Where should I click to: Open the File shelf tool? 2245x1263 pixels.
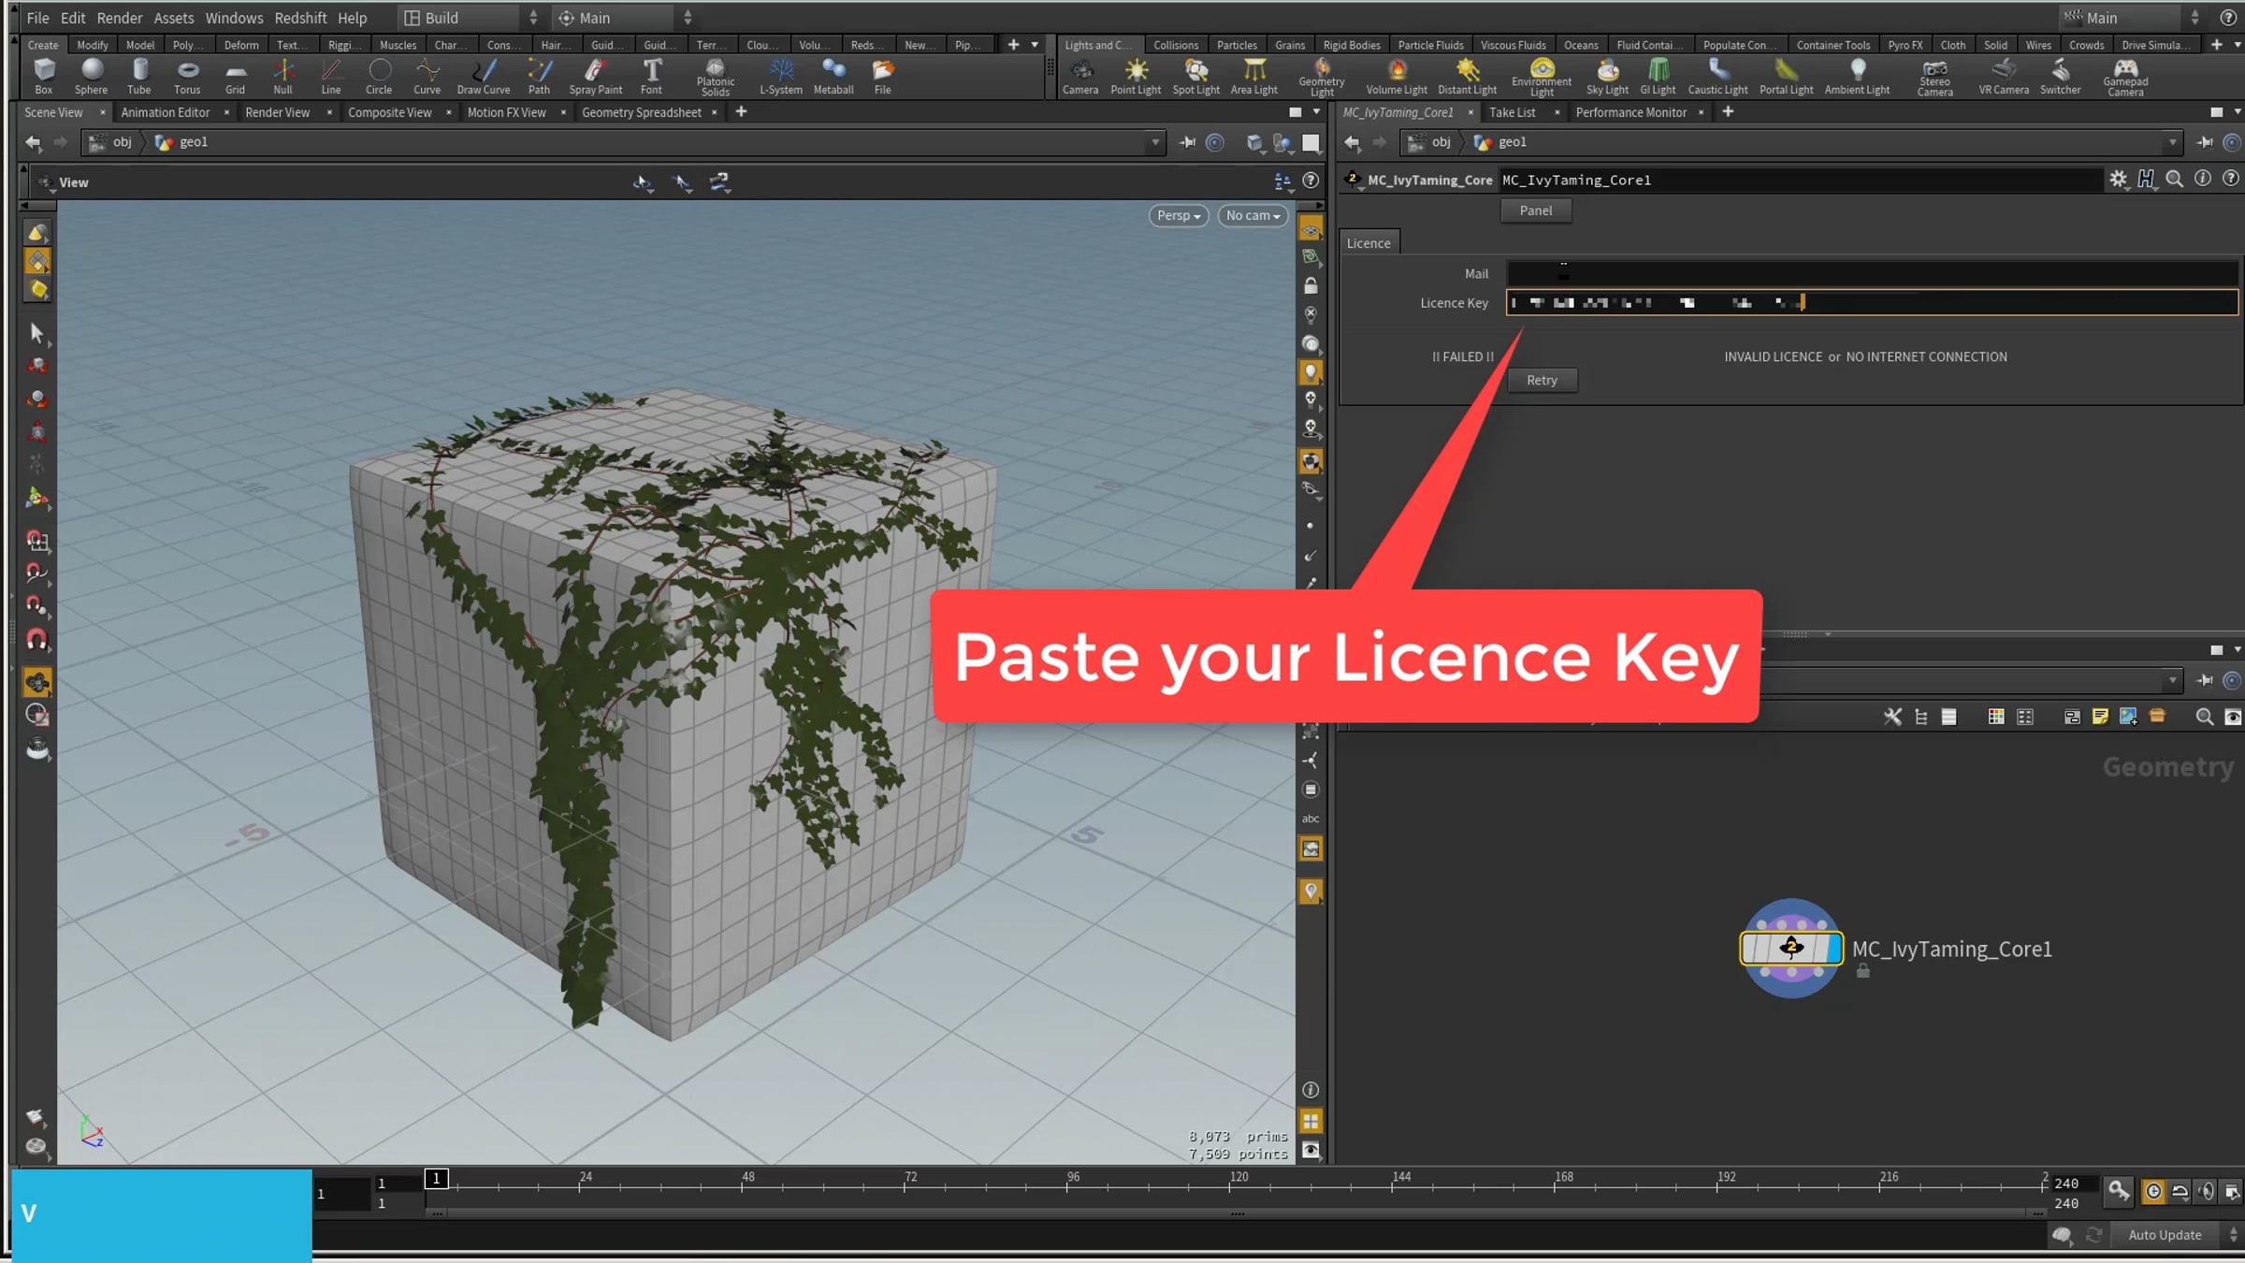tap(883, 76)
